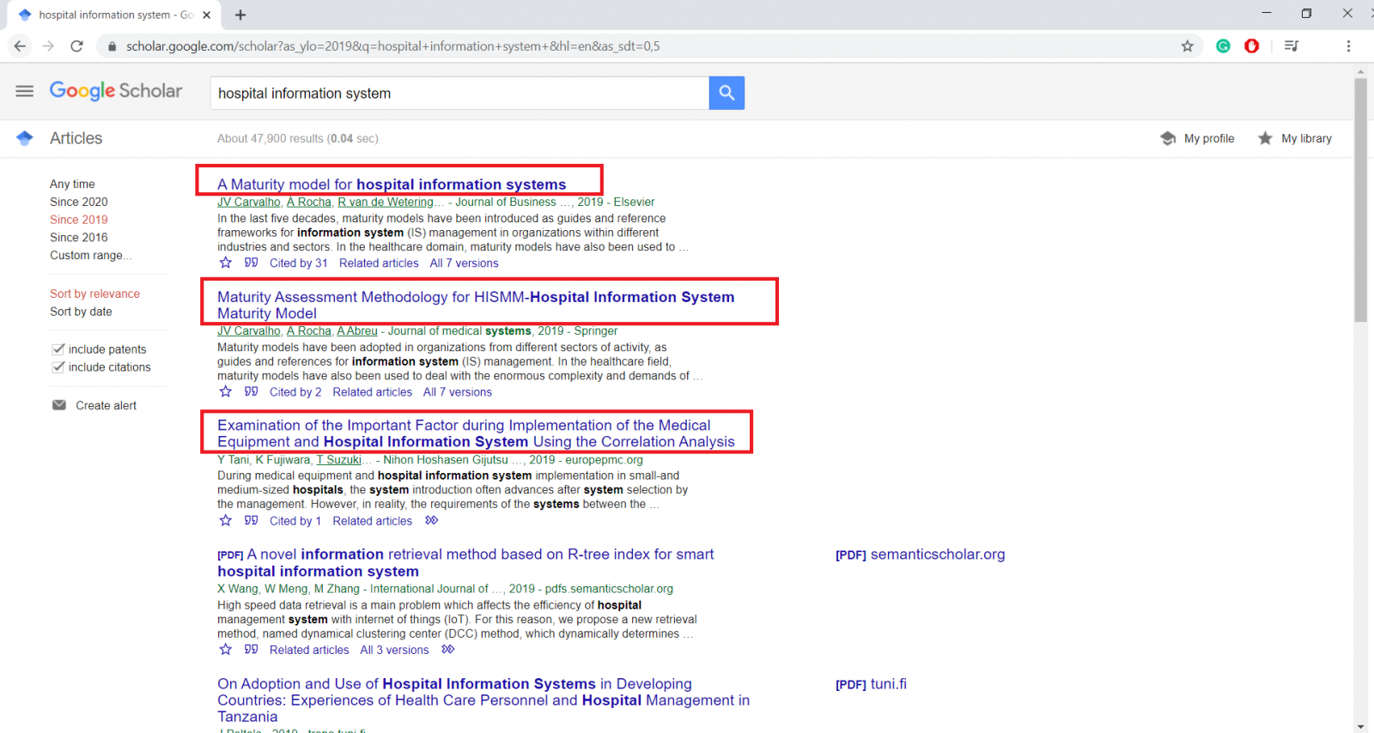1374x733 pixels.
Task: Click the blue search magnifier button
Action: (727, 93)
